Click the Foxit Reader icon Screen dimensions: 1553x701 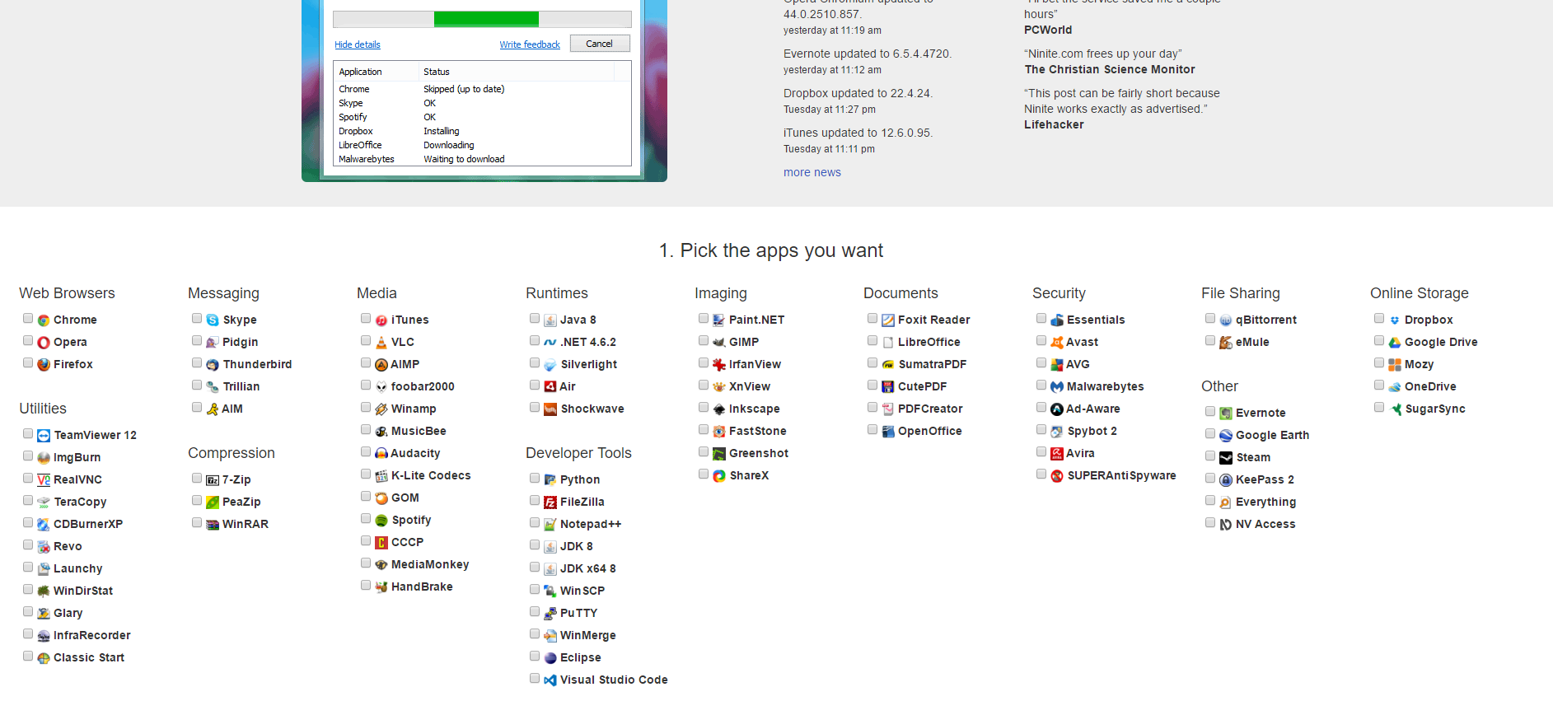click(888, 320)
